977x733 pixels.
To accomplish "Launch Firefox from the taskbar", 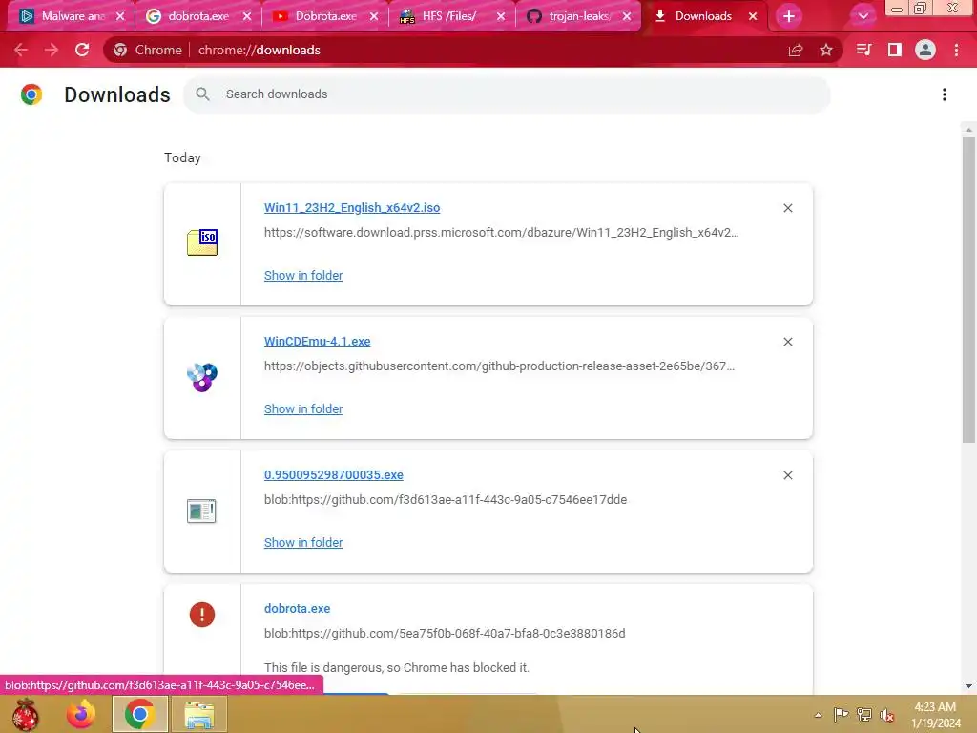I will click(x=82, y=714).
